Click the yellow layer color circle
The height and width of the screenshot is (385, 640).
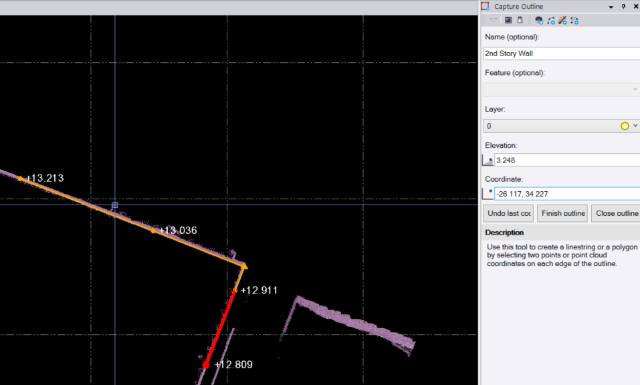[x=625, y=126]
